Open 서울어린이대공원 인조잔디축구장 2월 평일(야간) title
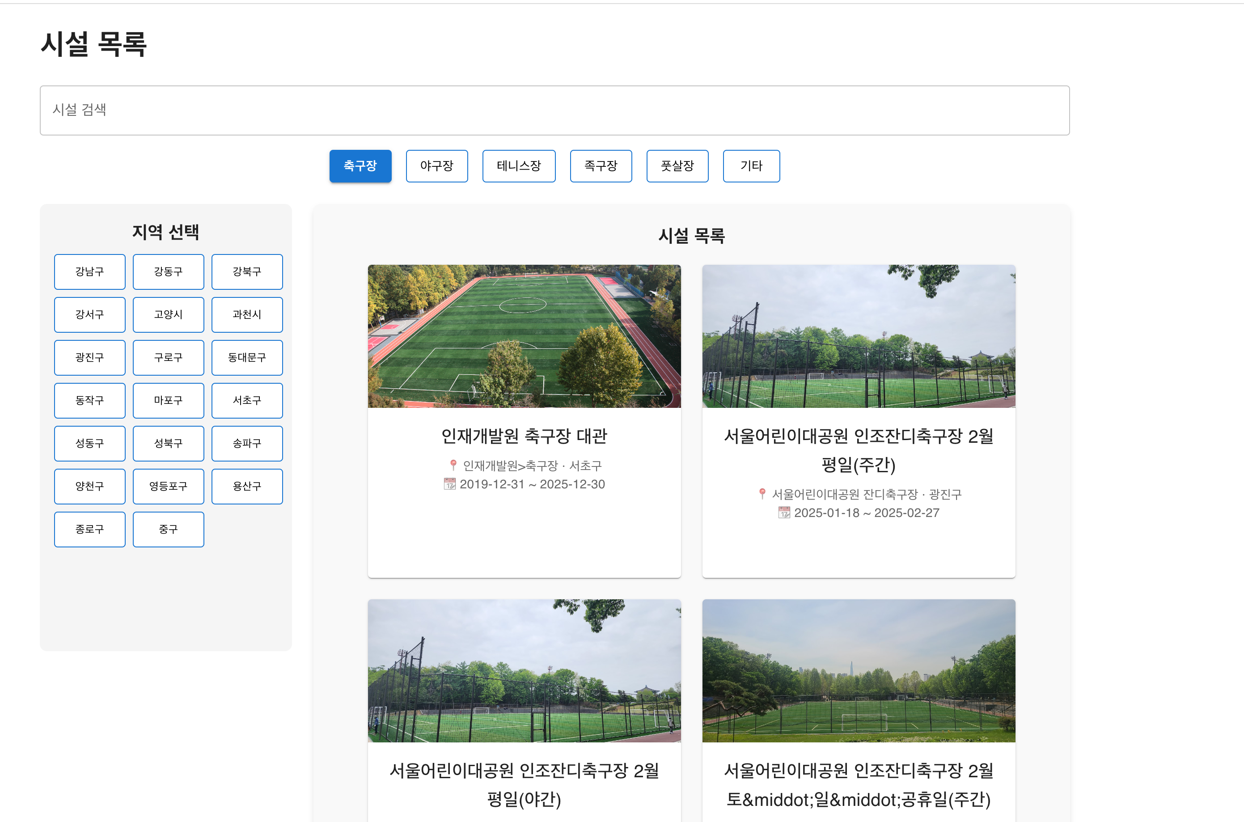Viewport: 1244px width, 822px height. tap(524, 785)
